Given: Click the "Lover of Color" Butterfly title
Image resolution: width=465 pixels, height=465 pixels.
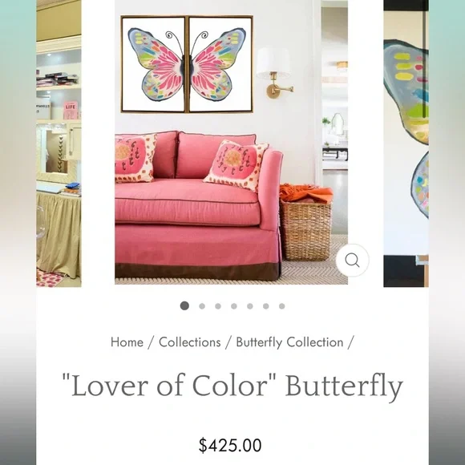Looking at the screenshot, I should point(232,386).
